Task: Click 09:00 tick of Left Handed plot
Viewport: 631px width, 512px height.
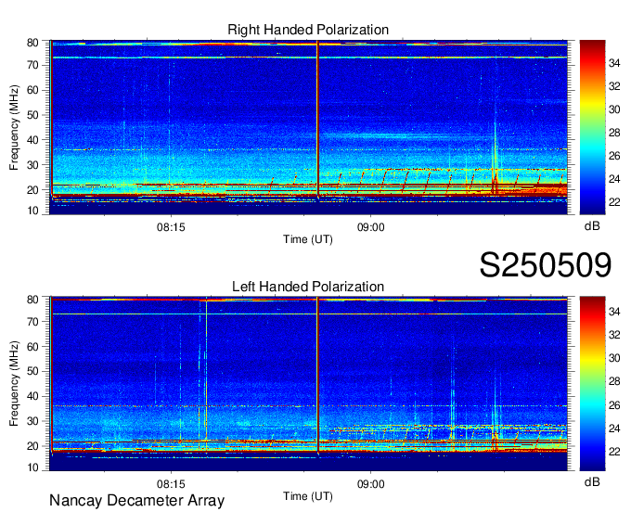Action: click(370, 484)
